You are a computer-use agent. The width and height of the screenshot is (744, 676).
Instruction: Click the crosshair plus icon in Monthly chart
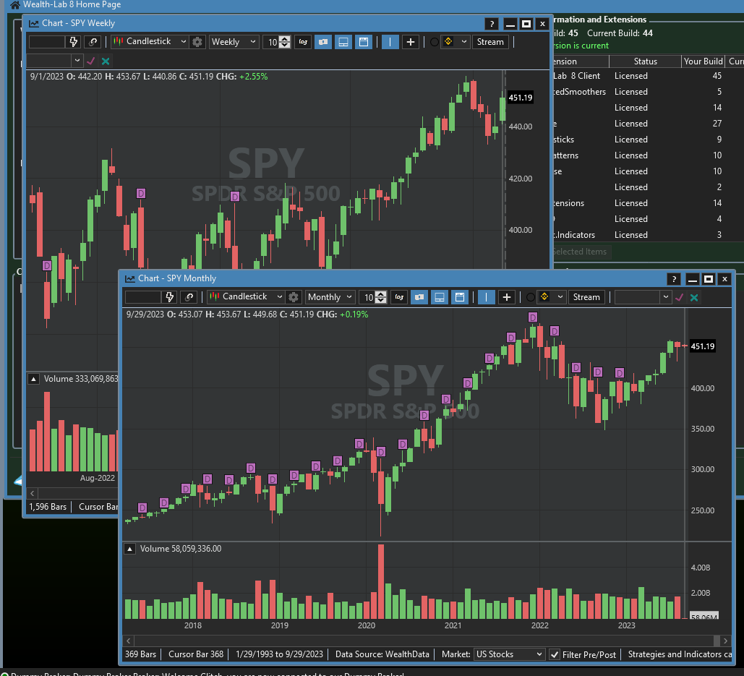click(507, 297)
